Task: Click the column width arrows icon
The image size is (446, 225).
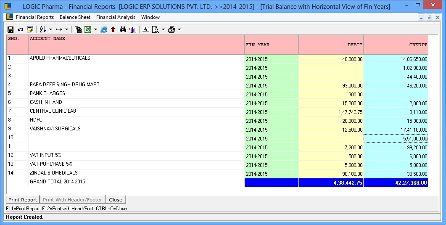Action: pos(59,29)
